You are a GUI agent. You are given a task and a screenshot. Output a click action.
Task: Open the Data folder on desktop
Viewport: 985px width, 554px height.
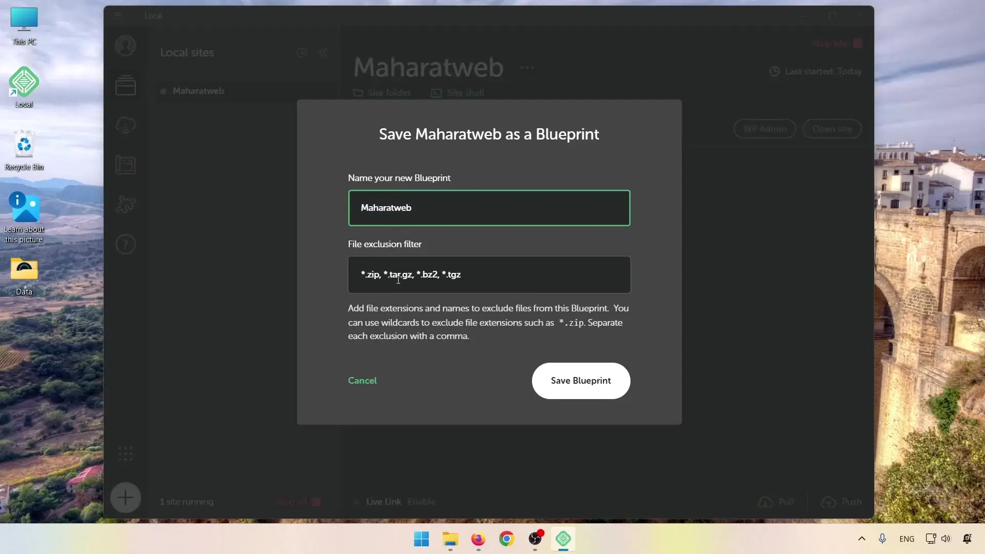pos(24,276)
